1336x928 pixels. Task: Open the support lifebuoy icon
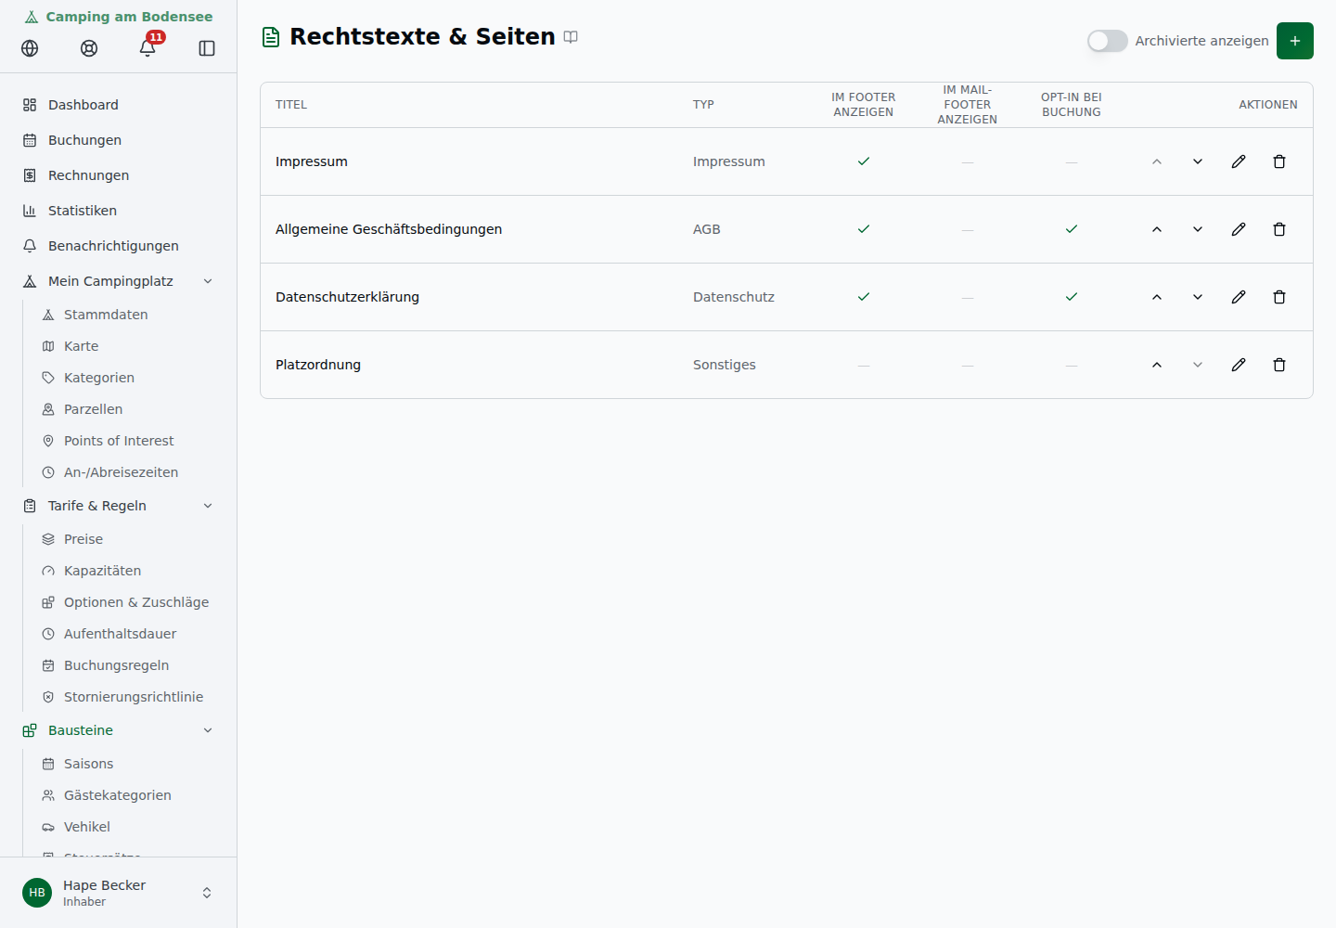(x=89, y=48)
